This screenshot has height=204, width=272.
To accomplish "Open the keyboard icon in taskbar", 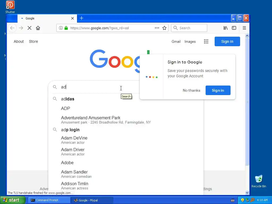I will click(x=233, y=200).
